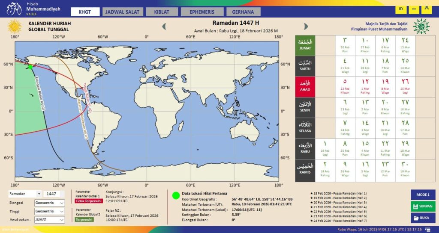Viewport: 439px width, 233px height.
Task: Switch to the JADWAL SALAT tab
Action: click(x=122, y=12)
